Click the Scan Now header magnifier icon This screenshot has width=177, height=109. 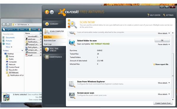click(72, 24)
